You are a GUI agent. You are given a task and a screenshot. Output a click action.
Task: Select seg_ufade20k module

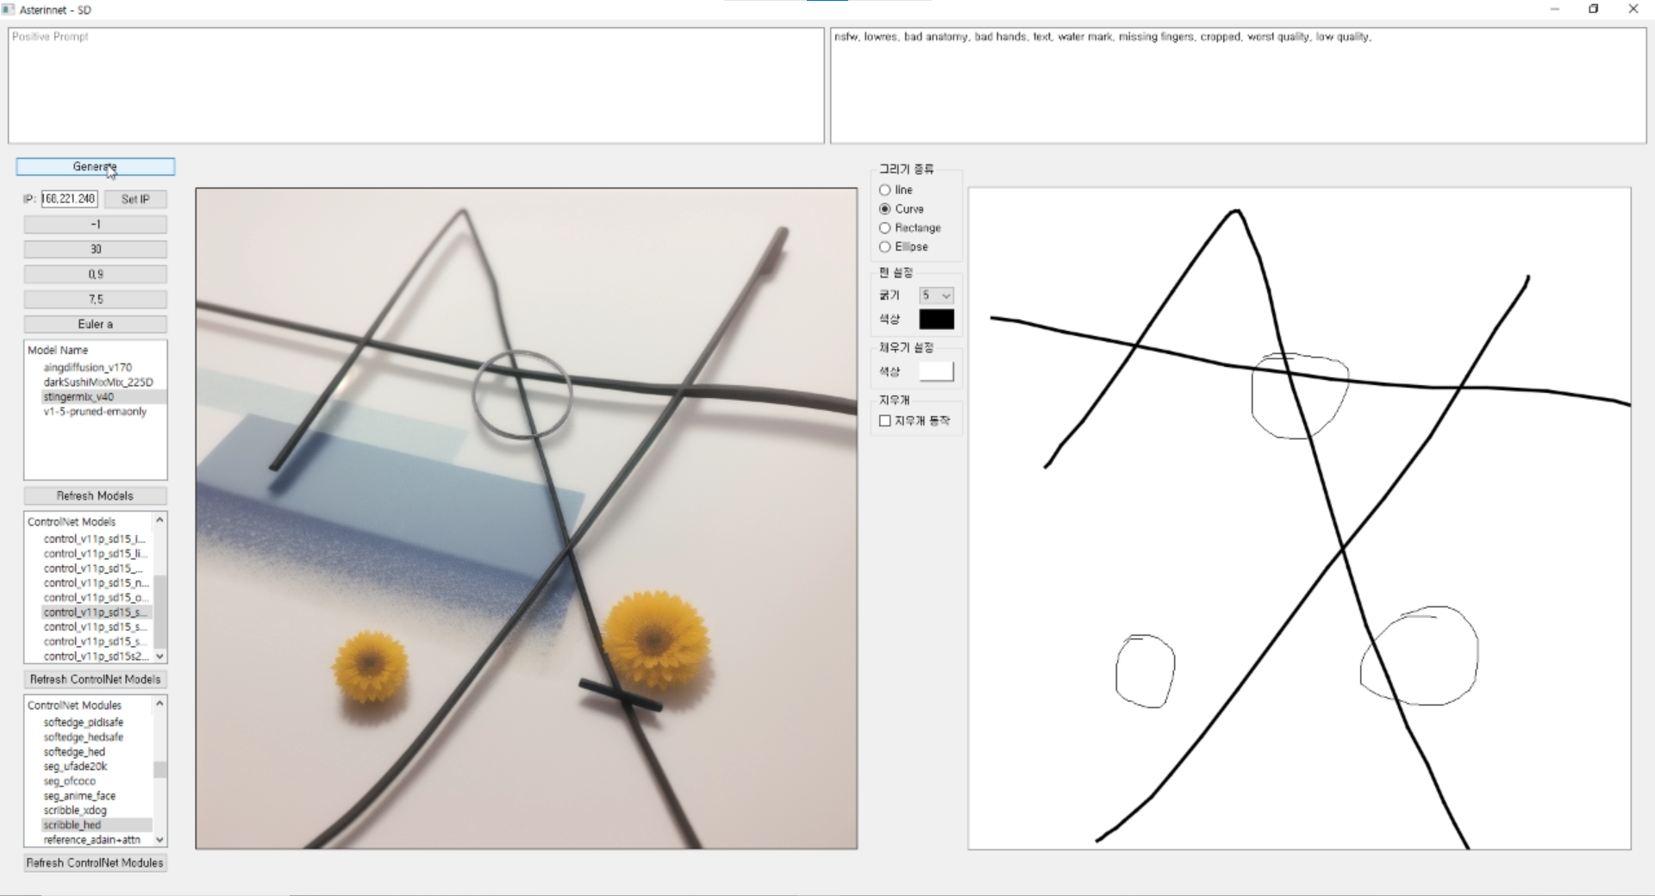pos(76,766)
